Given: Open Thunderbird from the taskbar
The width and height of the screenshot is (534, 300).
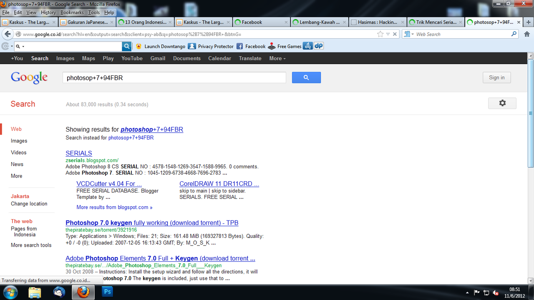Looking at the screenshot, I should tap(59, 292).
